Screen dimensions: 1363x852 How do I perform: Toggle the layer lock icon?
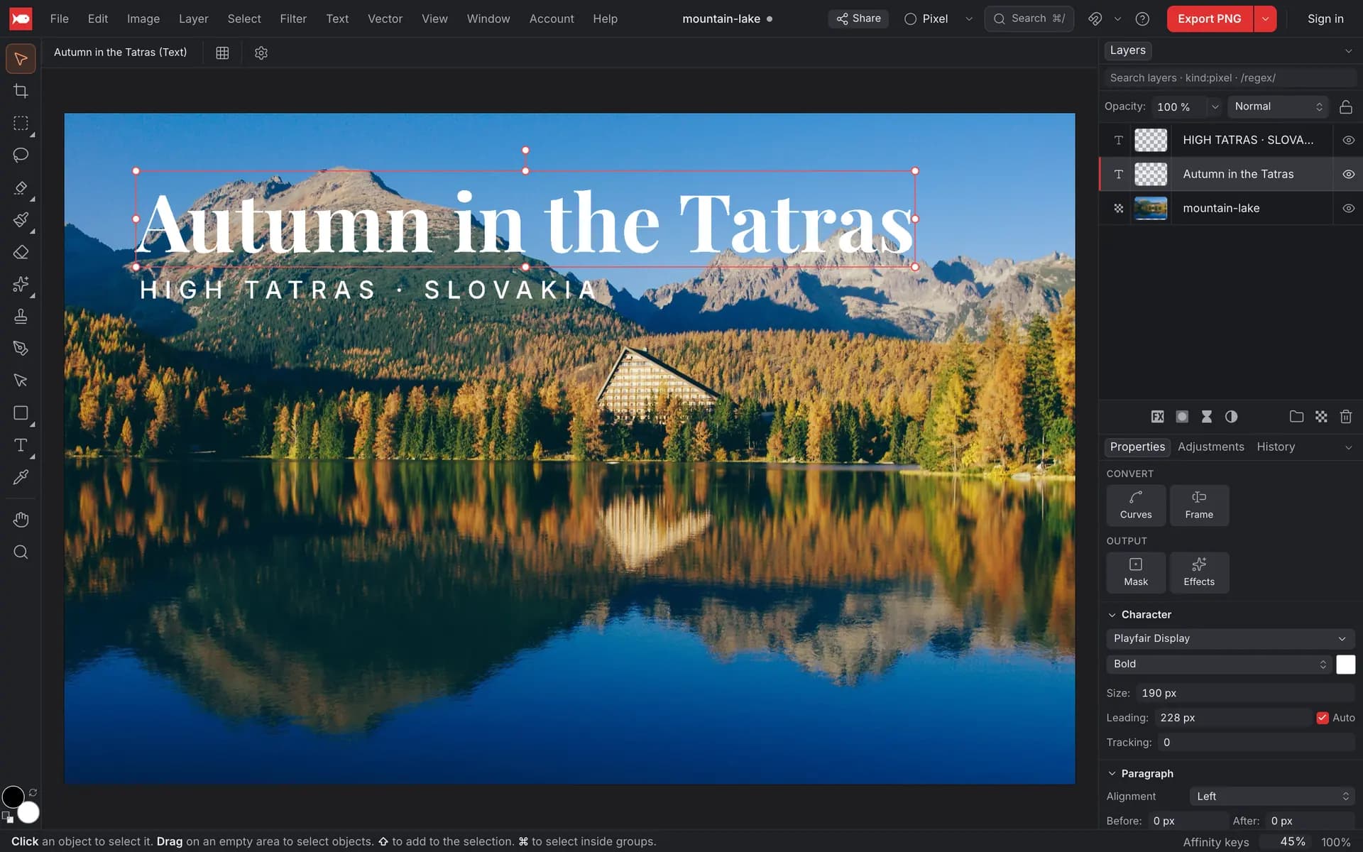[1345, 106]
